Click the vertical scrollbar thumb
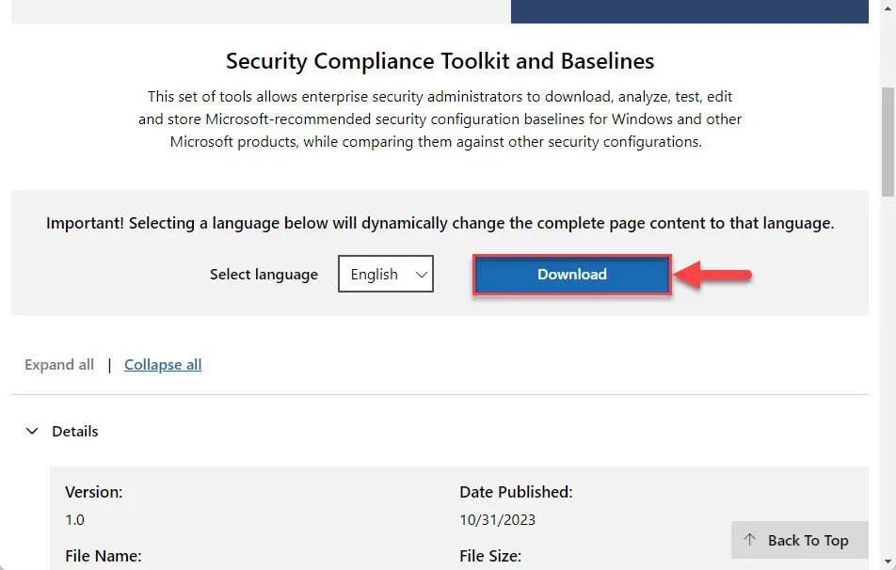 (888, 142)
